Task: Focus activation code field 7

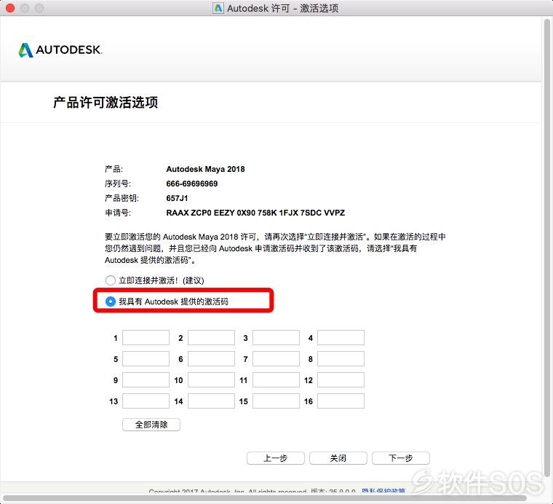Action: [x=276, y=359]
